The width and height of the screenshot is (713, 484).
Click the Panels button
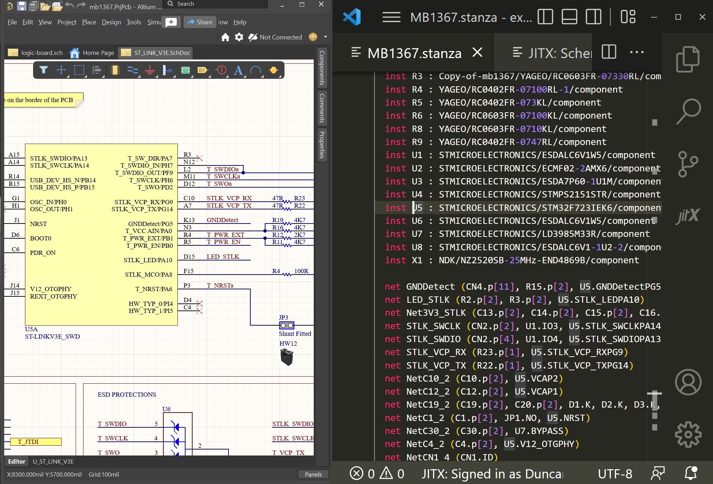point(313,474)
